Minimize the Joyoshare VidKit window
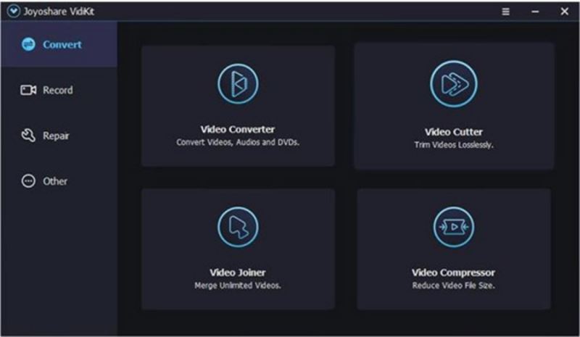The image size is (580, 337). (x=535, y=12)
